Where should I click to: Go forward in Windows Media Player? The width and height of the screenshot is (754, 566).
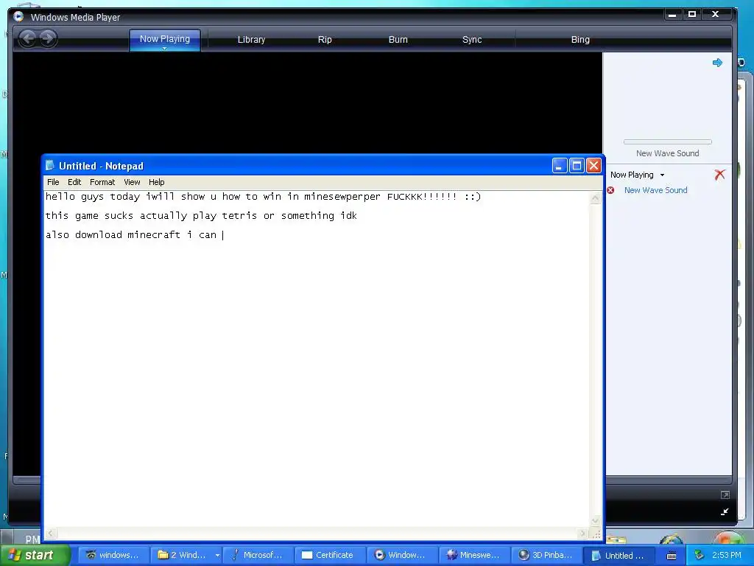coord(48,38)
